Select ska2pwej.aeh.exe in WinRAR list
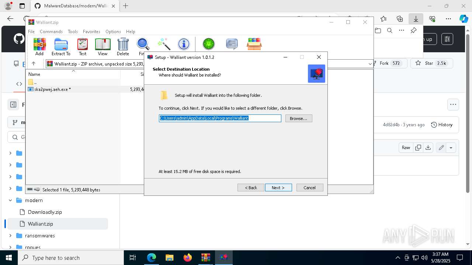This screenshot has height=265, width=472. point(53,89)
